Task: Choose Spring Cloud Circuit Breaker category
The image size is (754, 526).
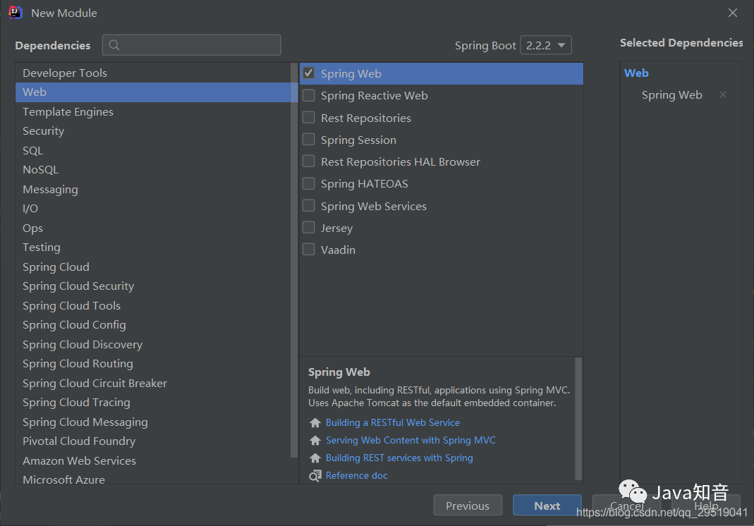Action: (x=153, y=383)
